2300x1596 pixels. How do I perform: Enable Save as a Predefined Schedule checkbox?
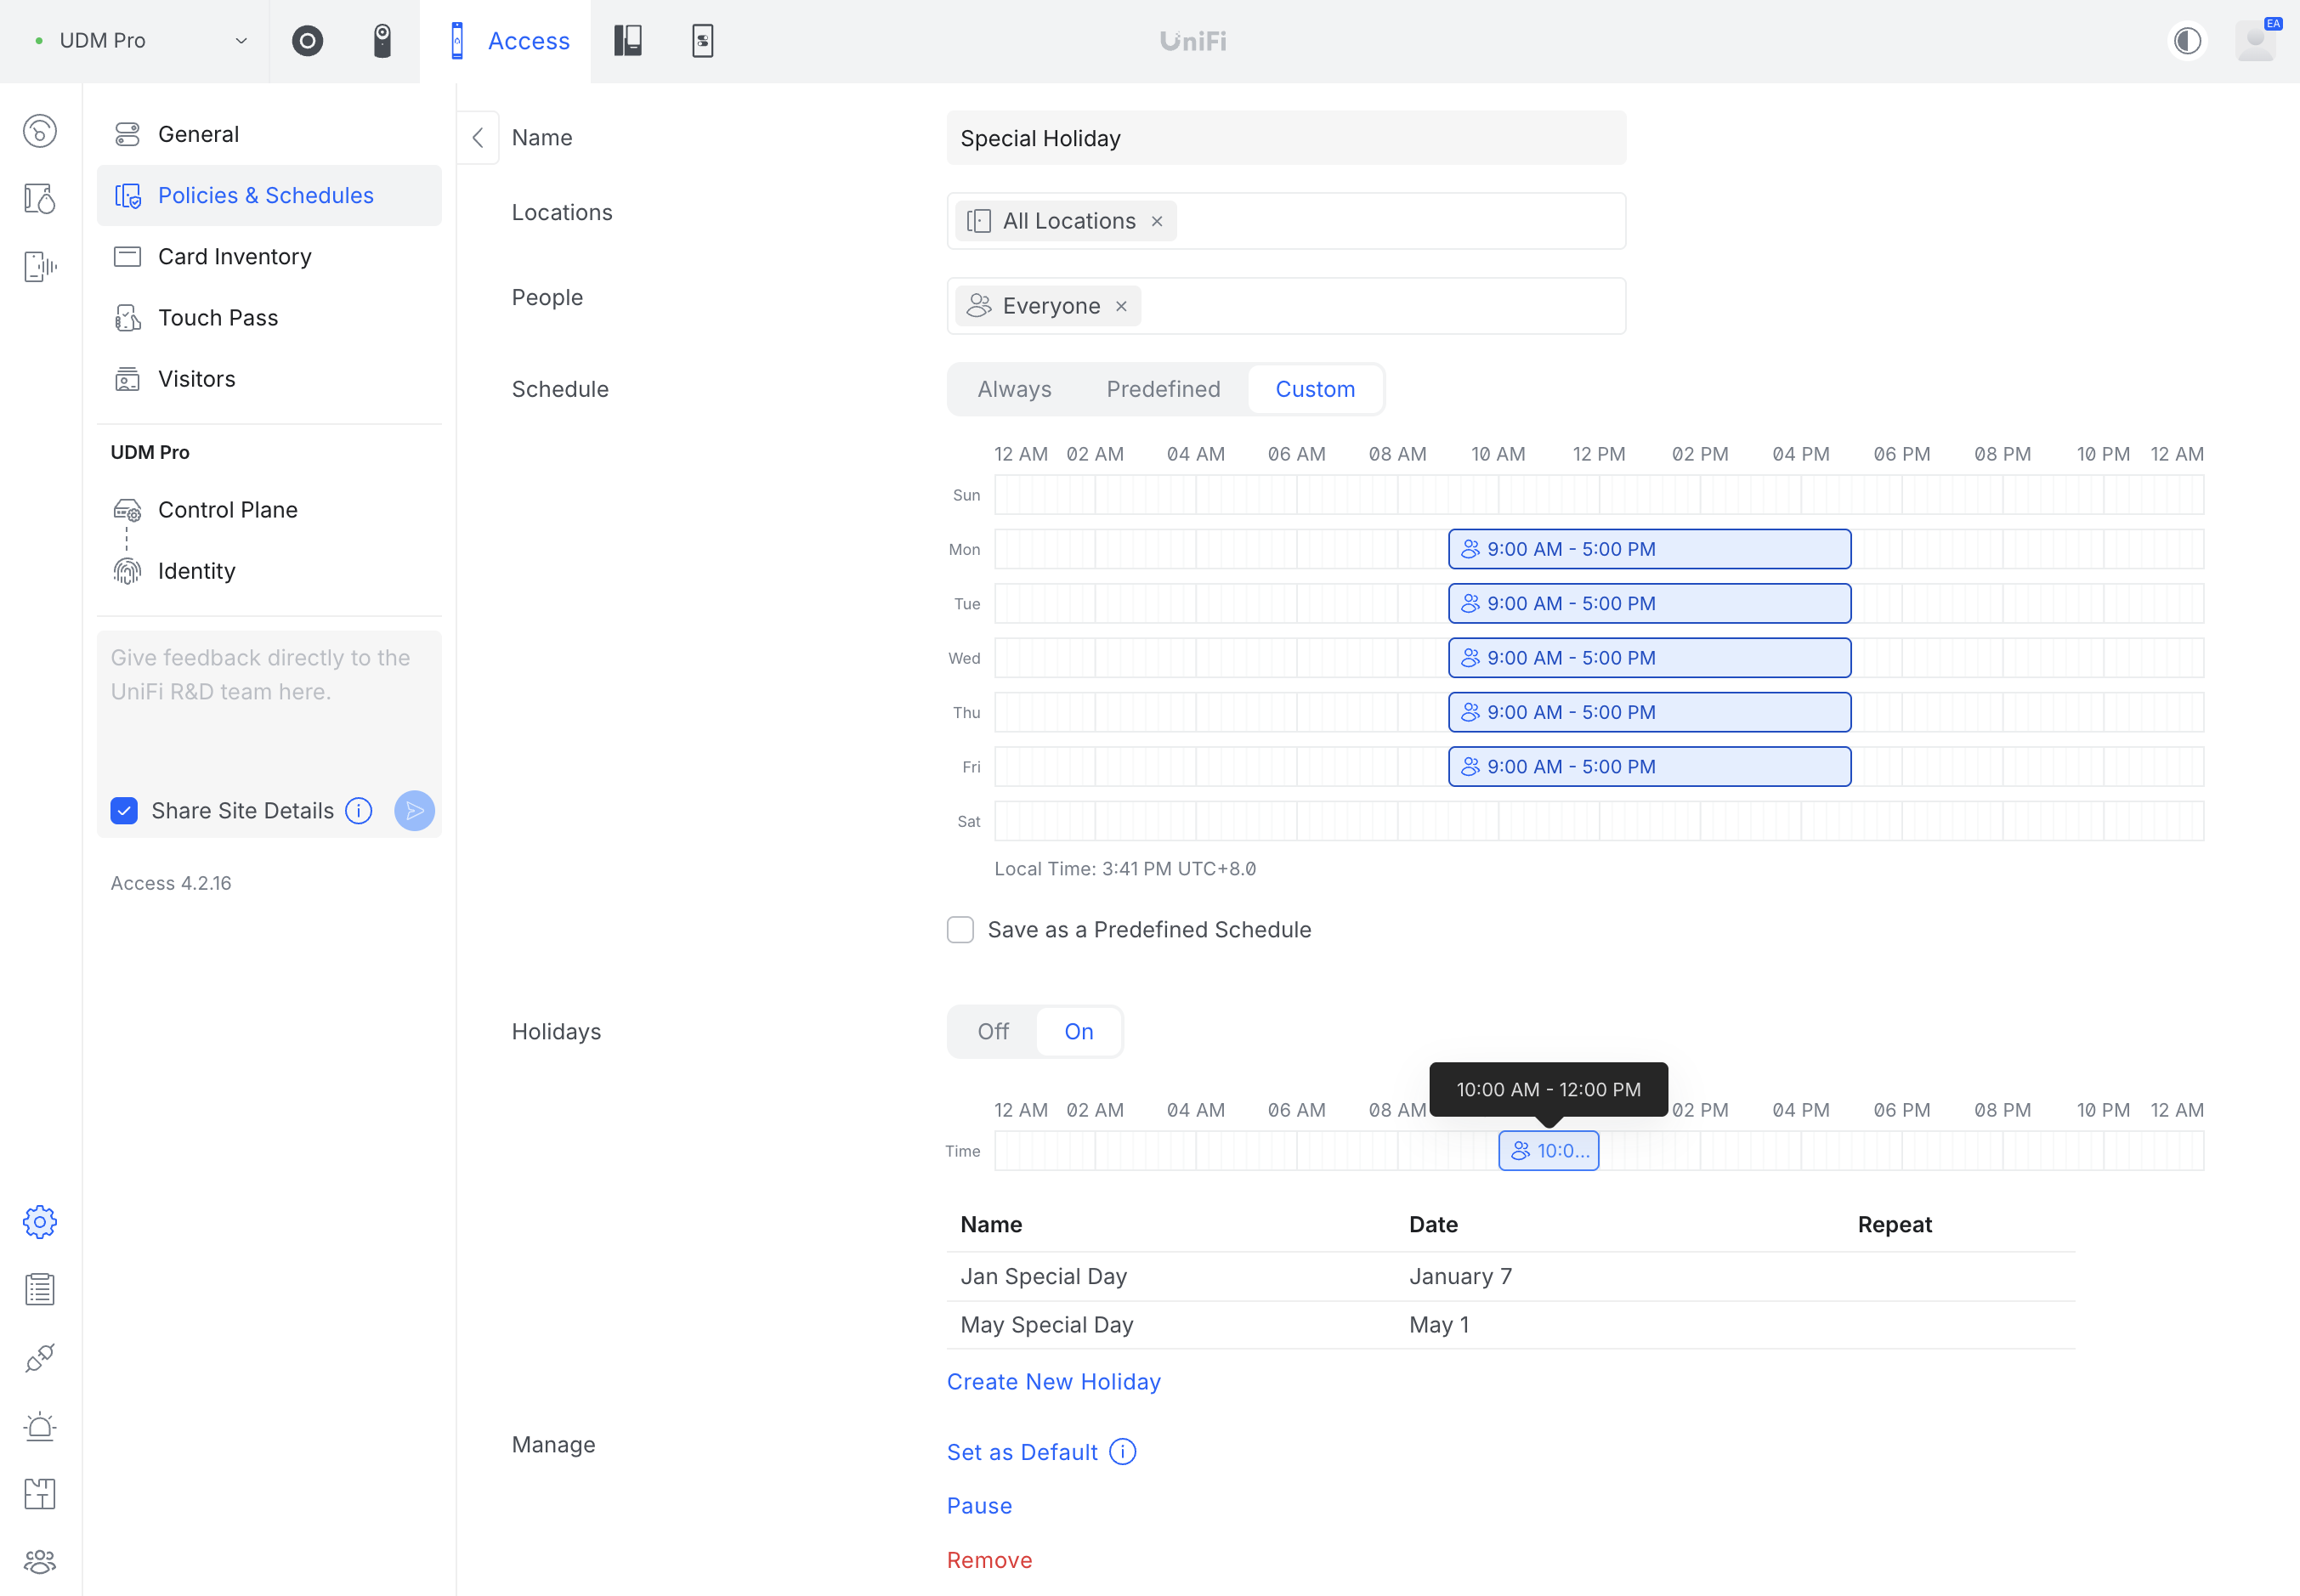coord(960,929)
